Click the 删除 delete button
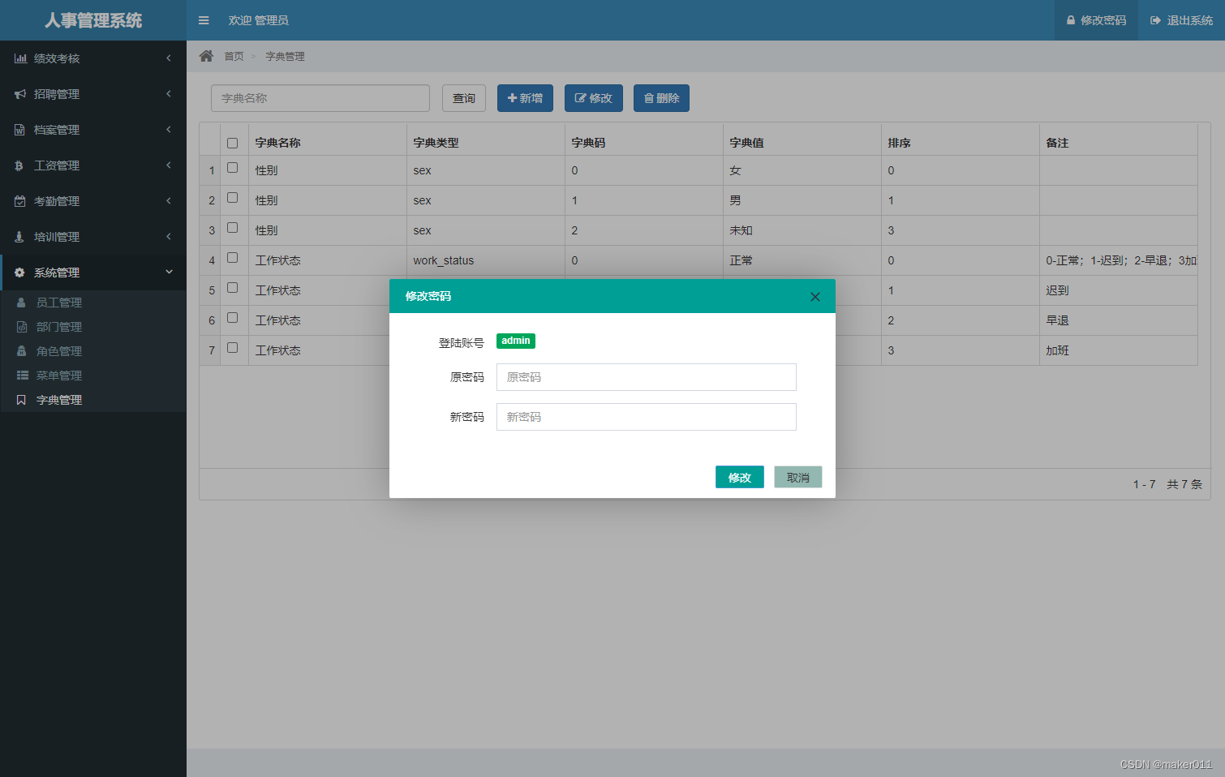The width and height of the screenshot is (1225, 777). [661, 98]
